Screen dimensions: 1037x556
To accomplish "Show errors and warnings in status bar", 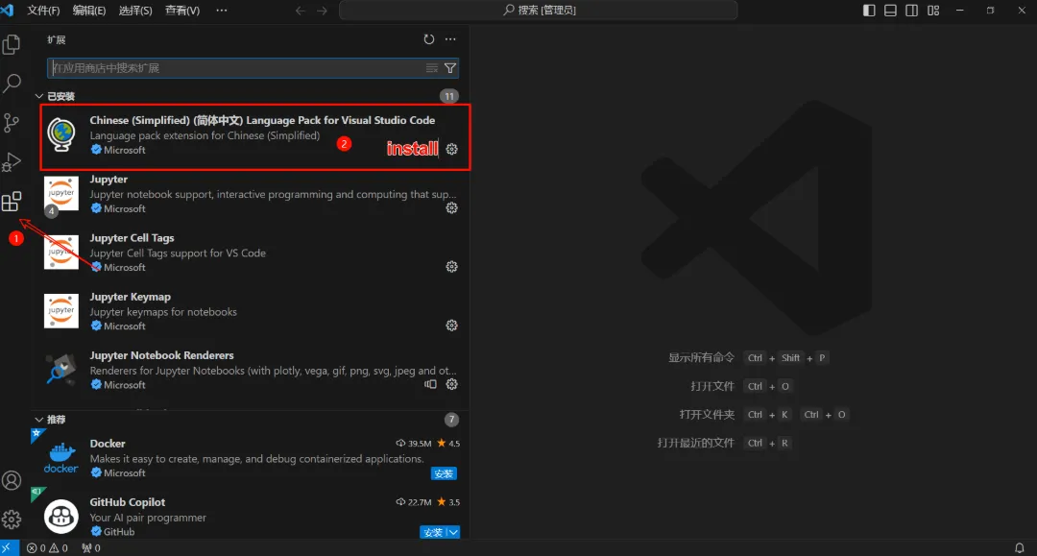I will [x=47, y=548].
